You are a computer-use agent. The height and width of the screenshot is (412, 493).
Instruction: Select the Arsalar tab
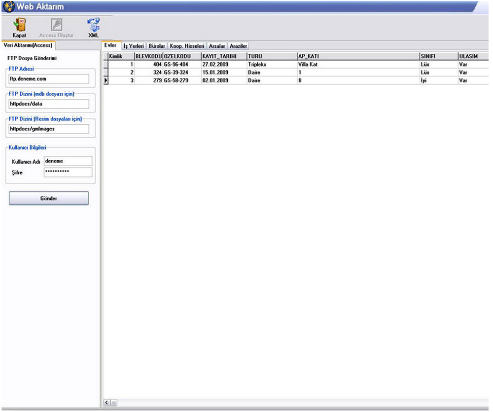click(217, 46)
